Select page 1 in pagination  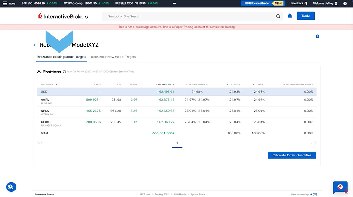(177, 143)
